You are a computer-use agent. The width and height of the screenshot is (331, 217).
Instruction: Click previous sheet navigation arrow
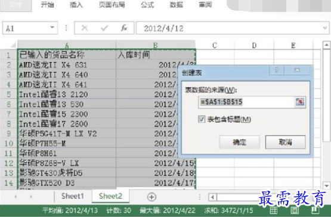coord(16,197)
